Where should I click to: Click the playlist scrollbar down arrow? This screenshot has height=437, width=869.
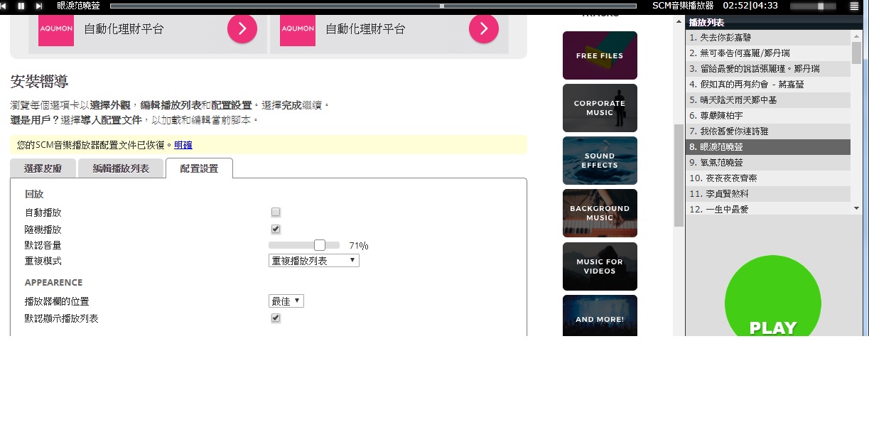pos(856,208)
